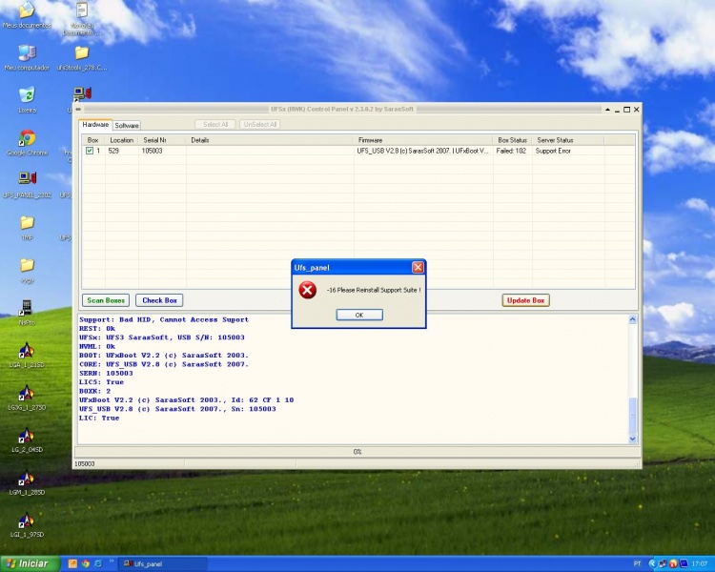
Task: Open the LG3G_1_27SD desktop shortcut
Action: pos(27,398)
